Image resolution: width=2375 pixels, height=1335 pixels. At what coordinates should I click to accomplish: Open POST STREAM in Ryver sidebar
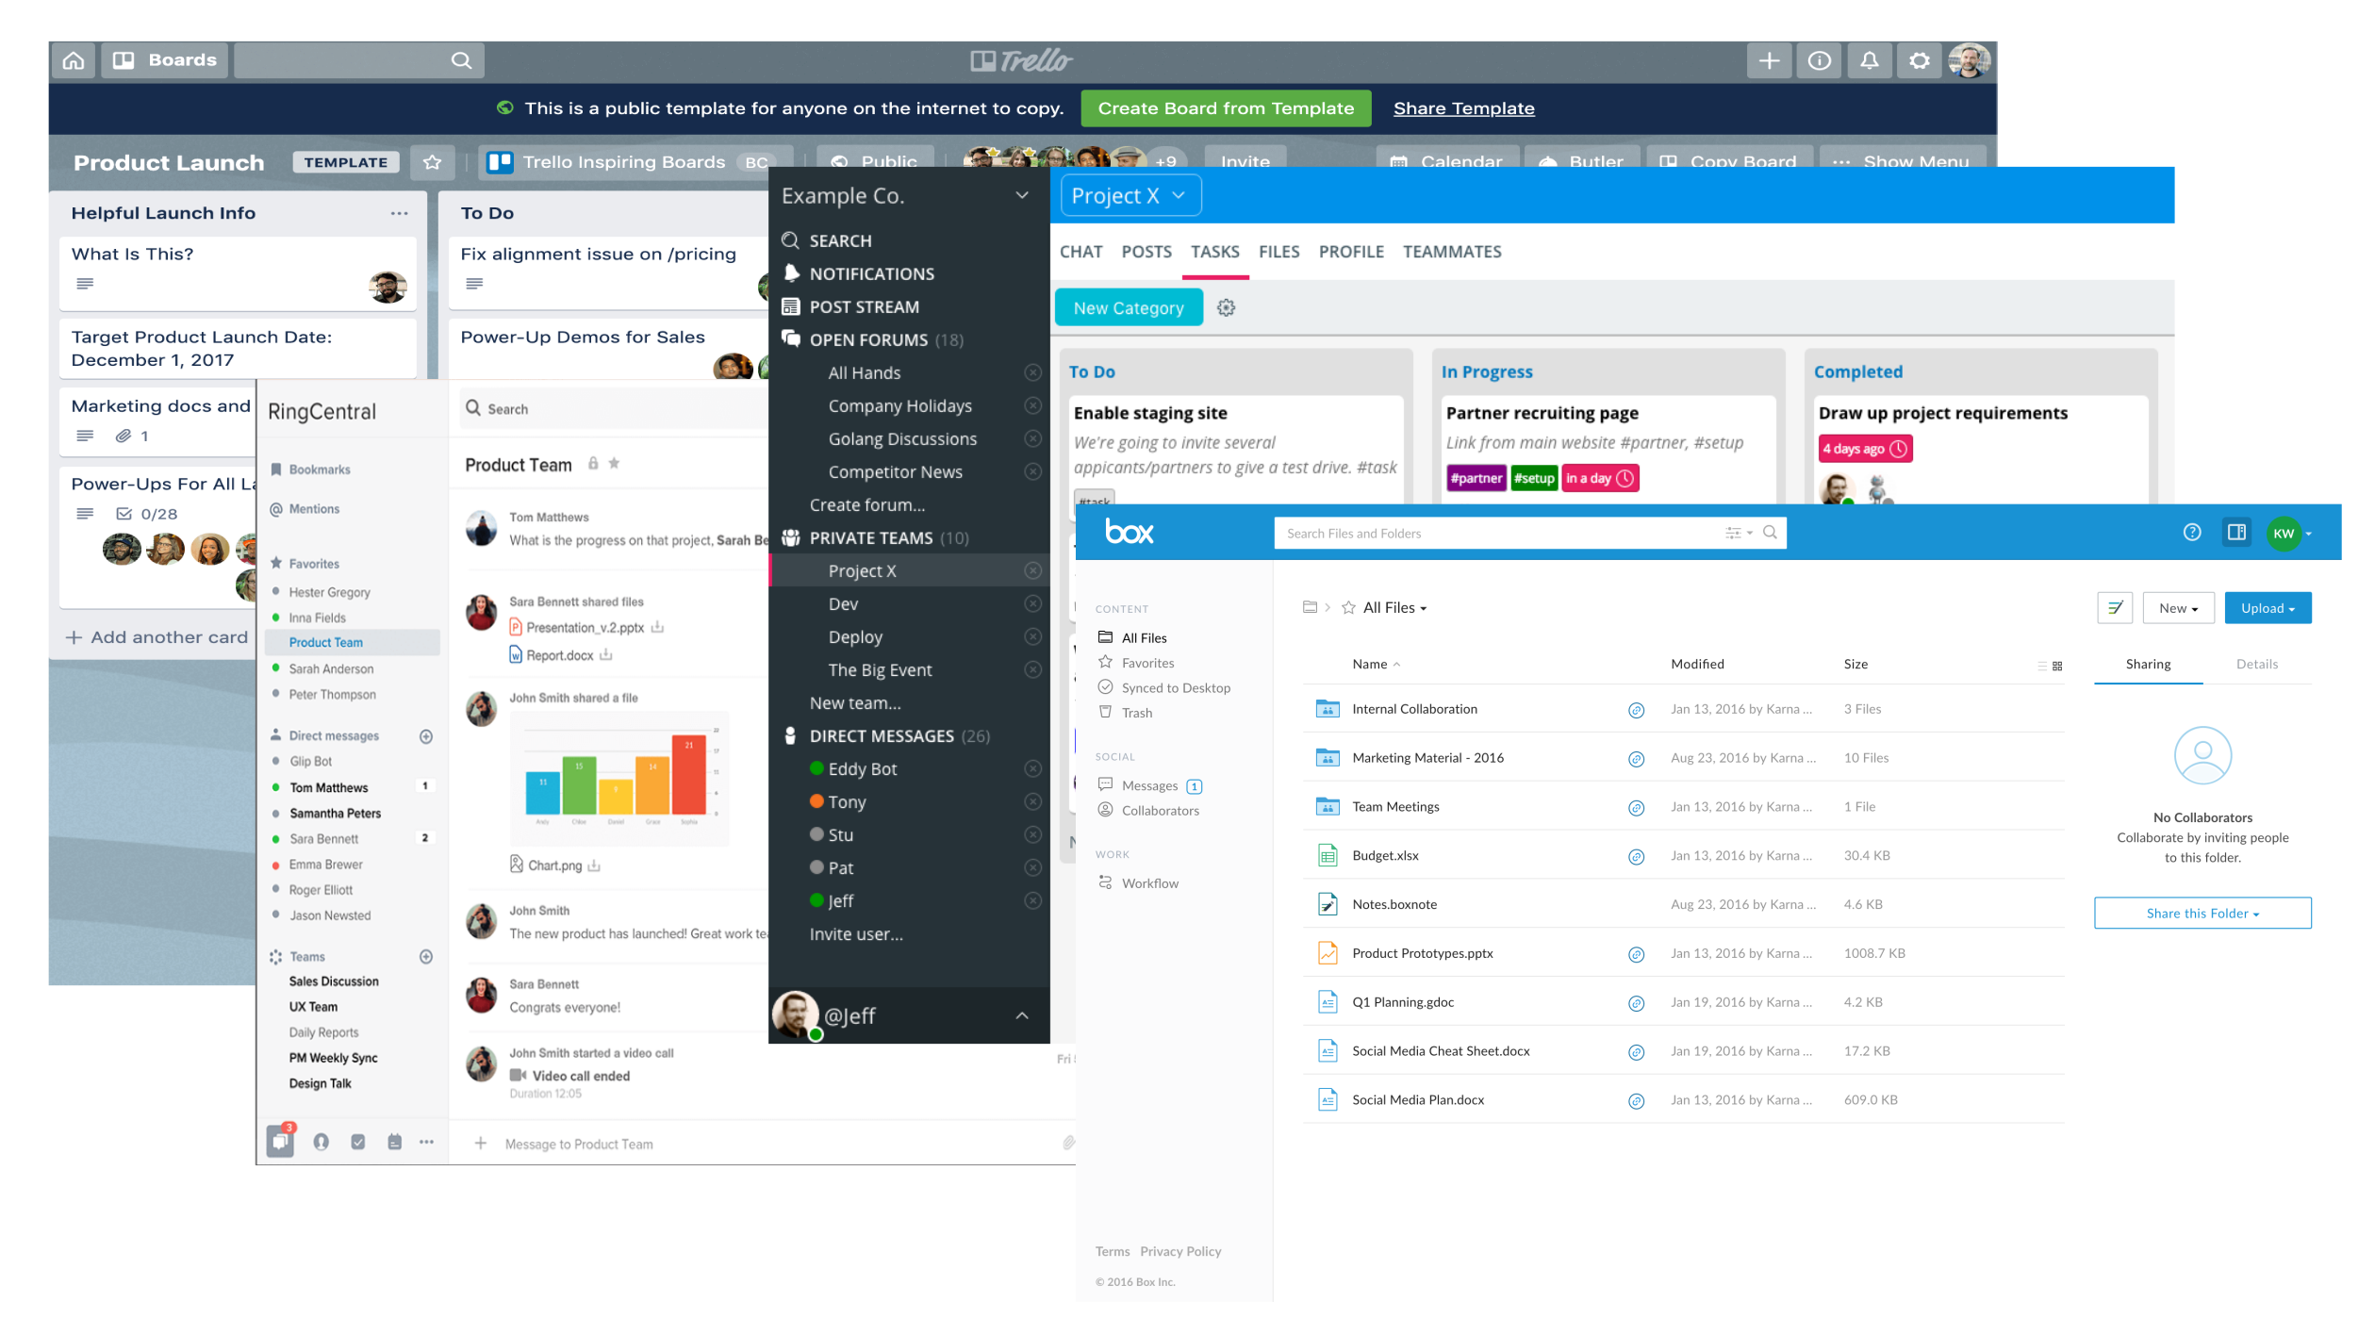click(850, 306)
